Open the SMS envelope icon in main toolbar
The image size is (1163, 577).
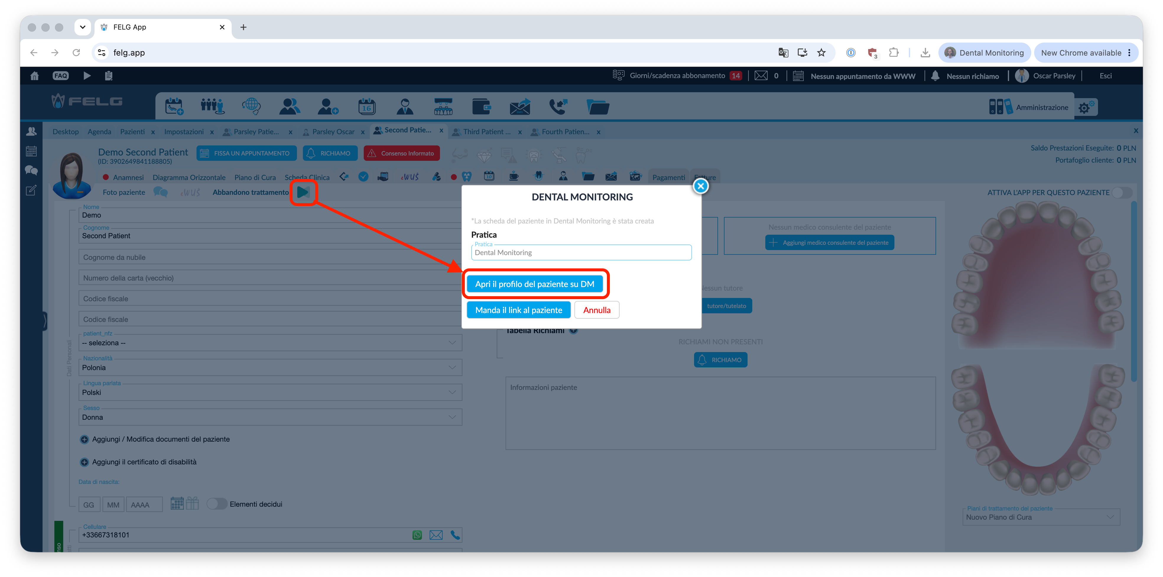tap(520, 106)
